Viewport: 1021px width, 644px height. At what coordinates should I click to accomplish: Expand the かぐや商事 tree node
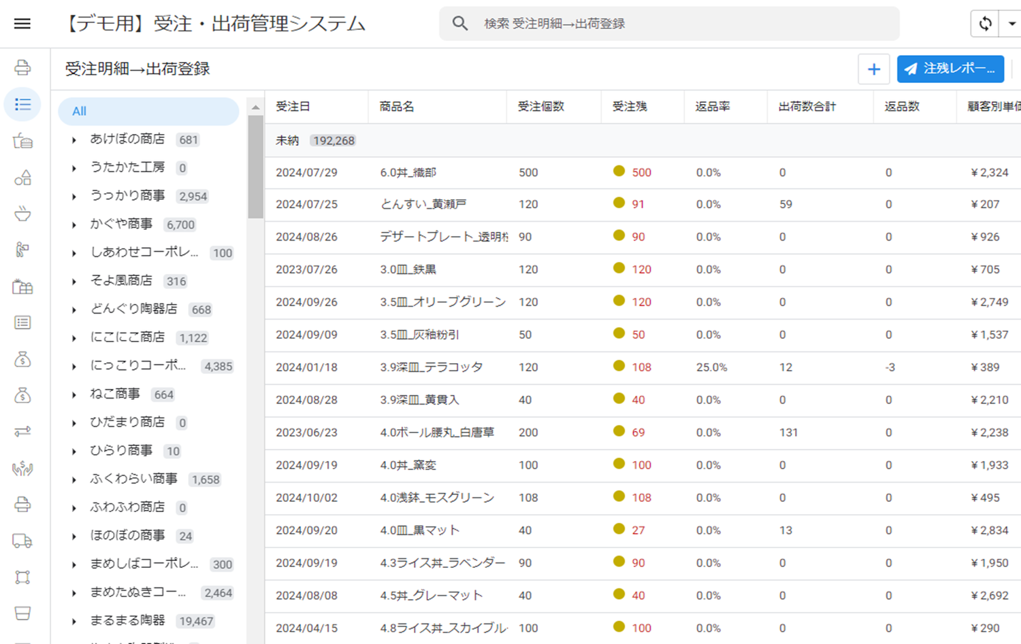[74, 225]
